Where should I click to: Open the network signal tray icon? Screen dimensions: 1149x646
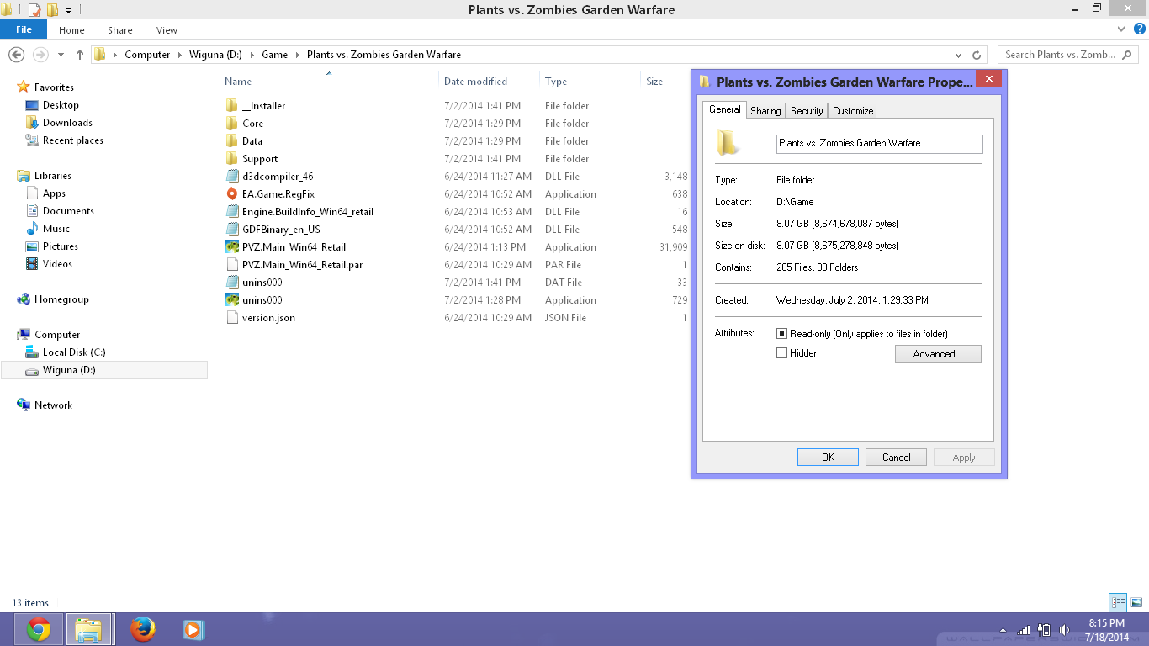(1024, 630)
